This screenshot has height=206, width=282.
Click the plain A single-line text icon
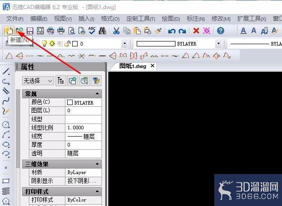[x=254, y=30]
